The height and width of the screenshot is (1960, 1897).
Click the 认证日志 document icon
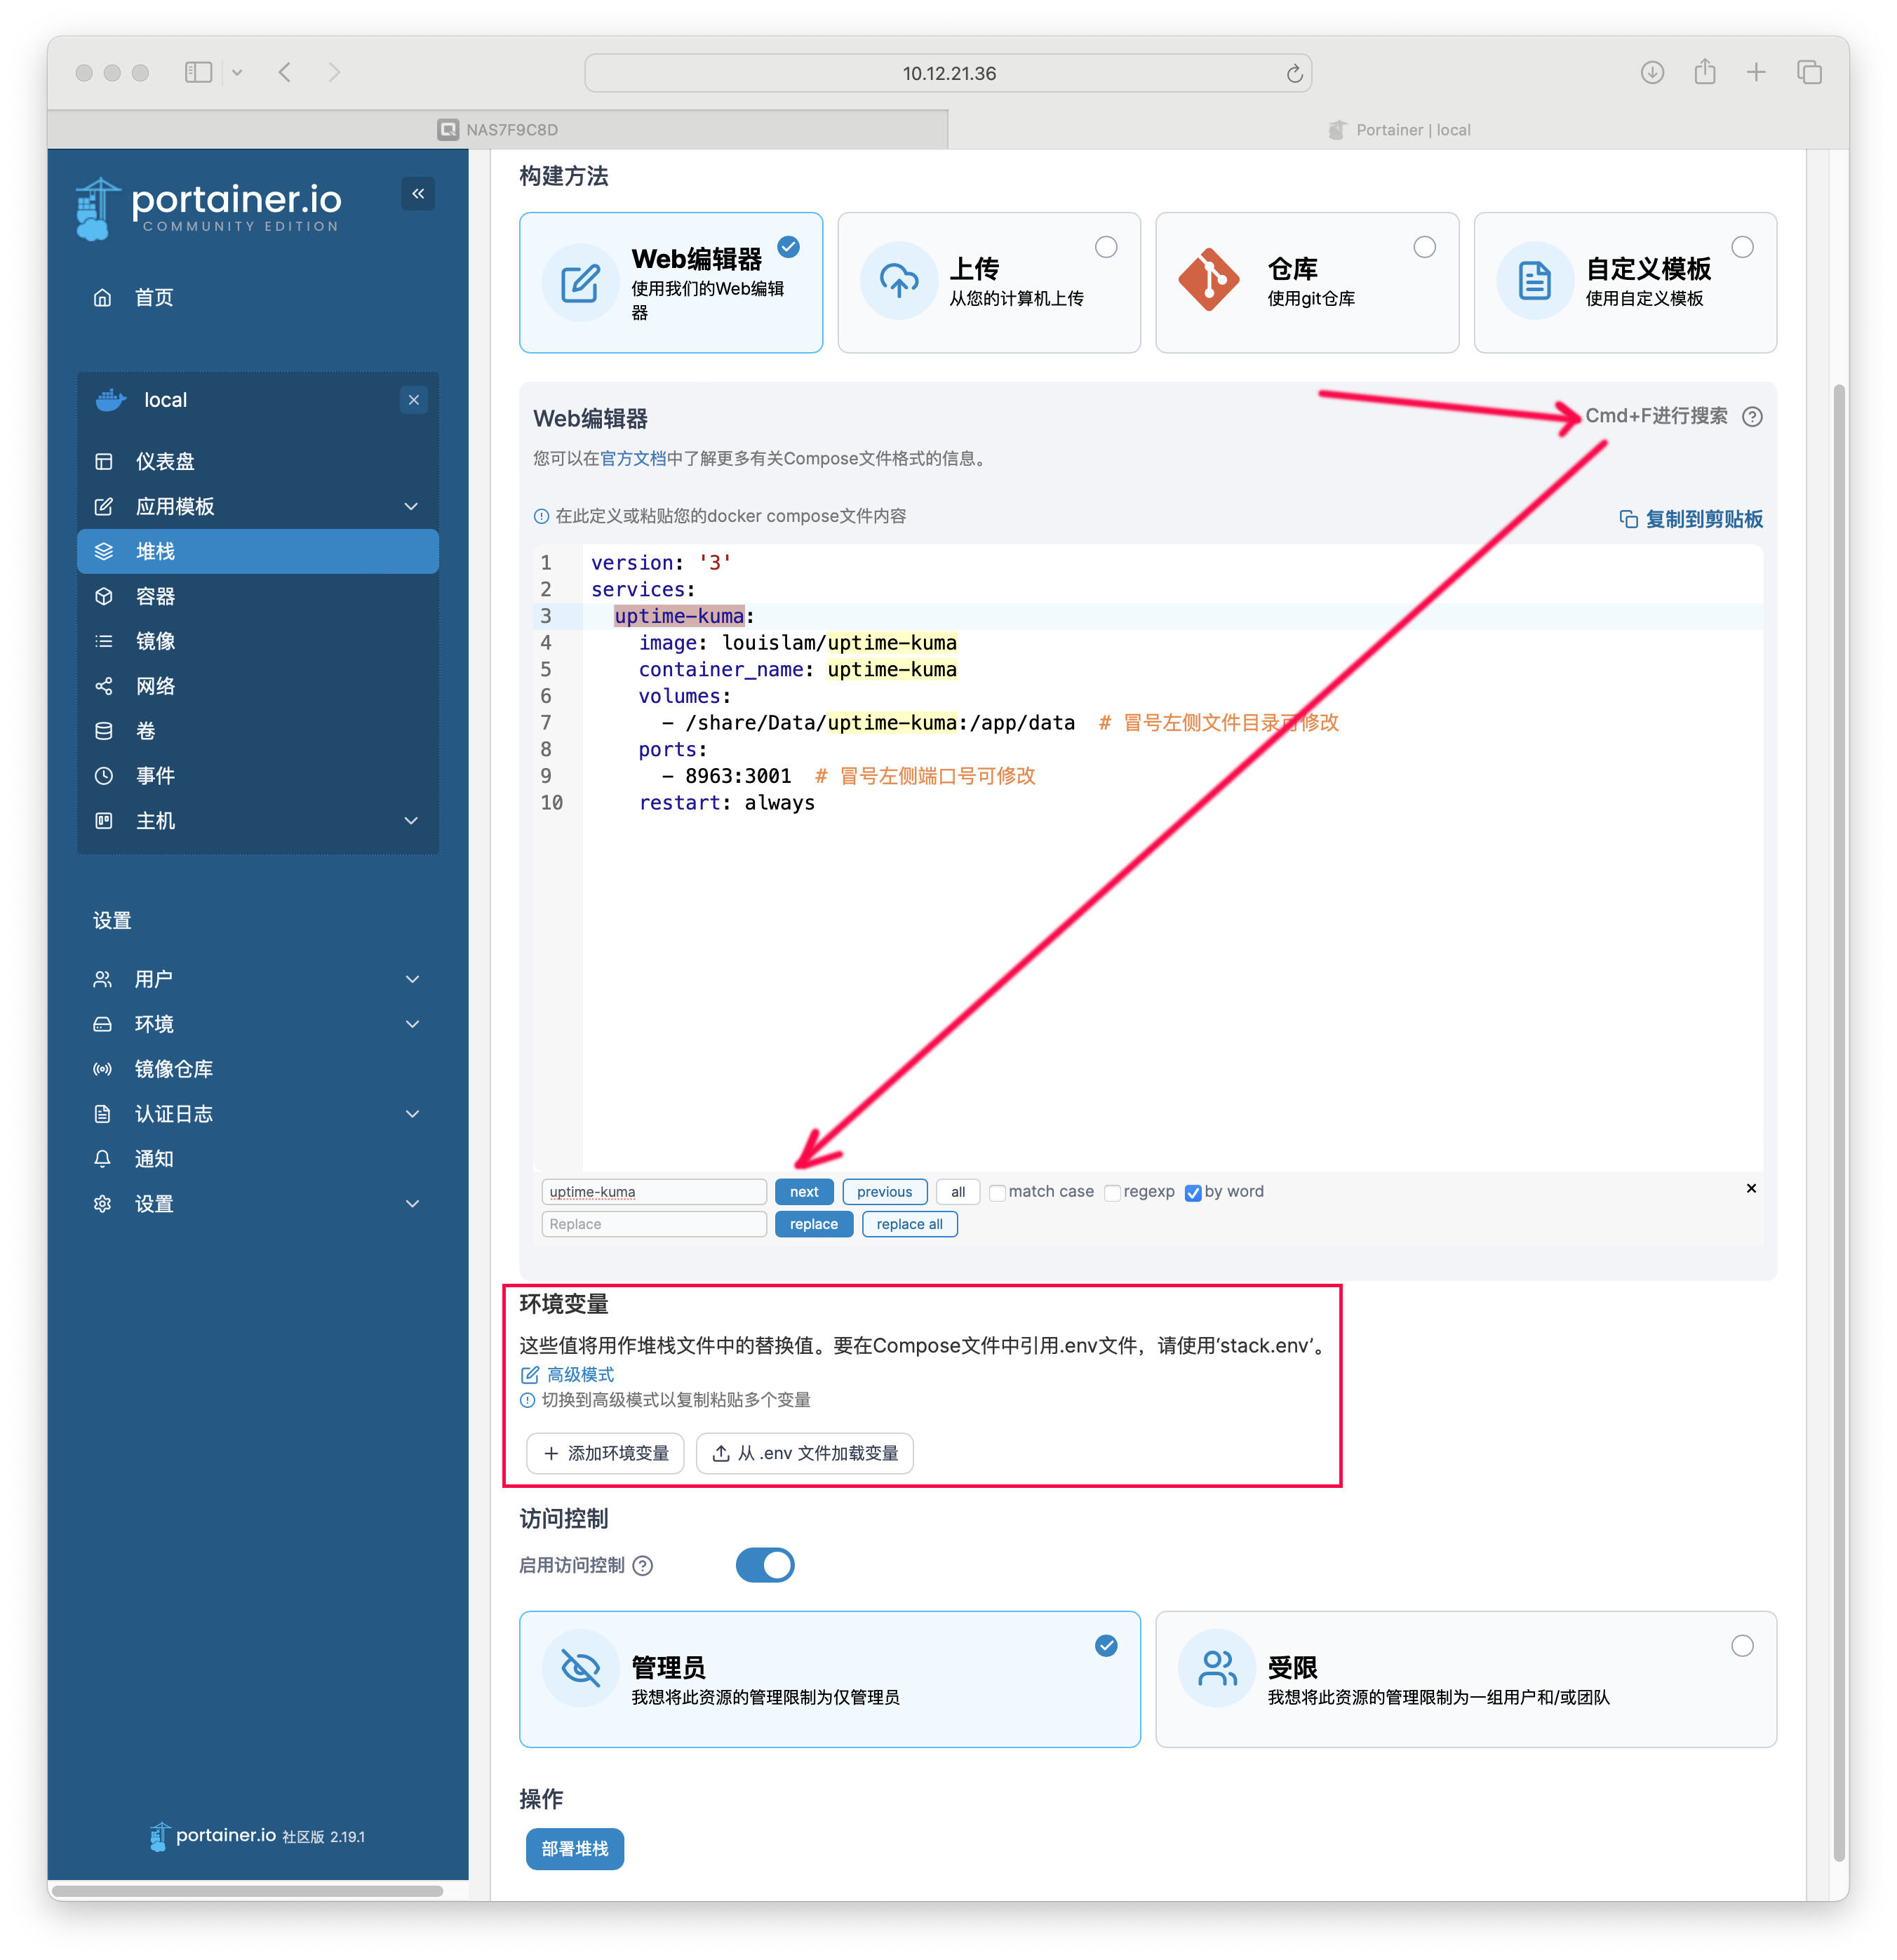[102, 1114]
